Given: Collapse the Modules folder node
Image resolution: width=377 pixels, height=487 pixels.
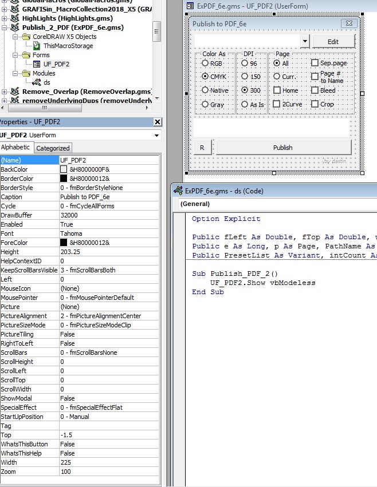Looking at the screenshot, I should click(x=15, y=73).
